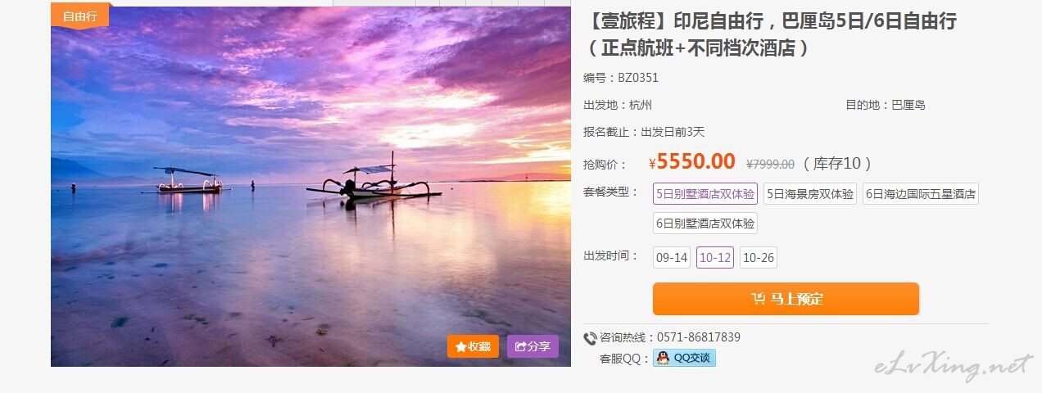This screenshot has height=393, width=1042.
Task: Pick departure date 10-12
Action: click(715, 257)
